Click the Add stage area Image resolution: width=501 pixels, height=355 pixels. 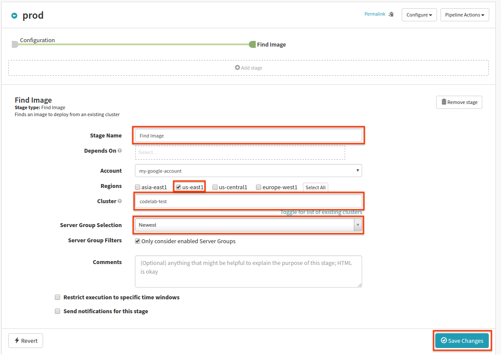(248, 68)
